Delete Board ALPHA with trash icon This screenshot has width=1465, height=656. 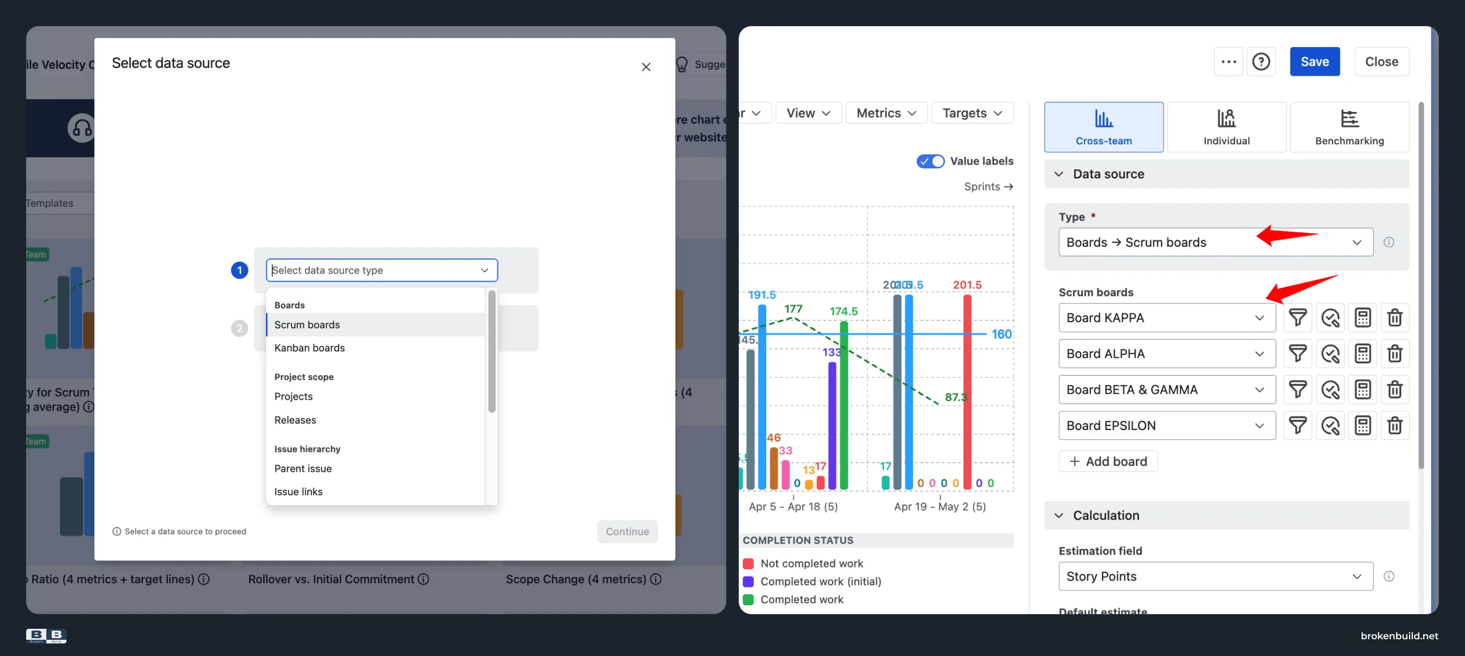(1394, 354)
